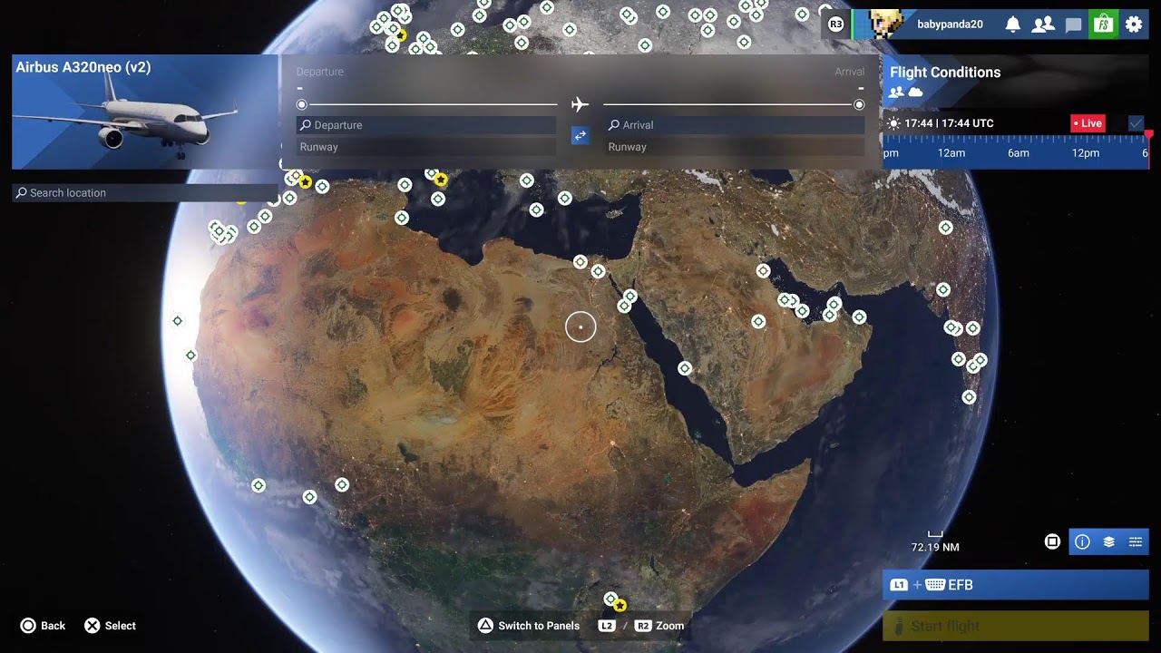Click the Departure header label
Viewport: 1161px width, 653px height.
pyautogui.click(x=319, y=72)
